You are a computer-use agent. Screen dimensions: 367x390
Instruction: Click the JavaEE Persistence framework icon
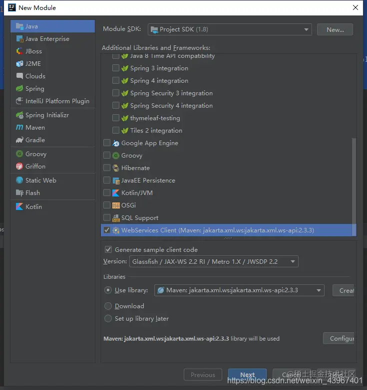(x=116, y=181)
